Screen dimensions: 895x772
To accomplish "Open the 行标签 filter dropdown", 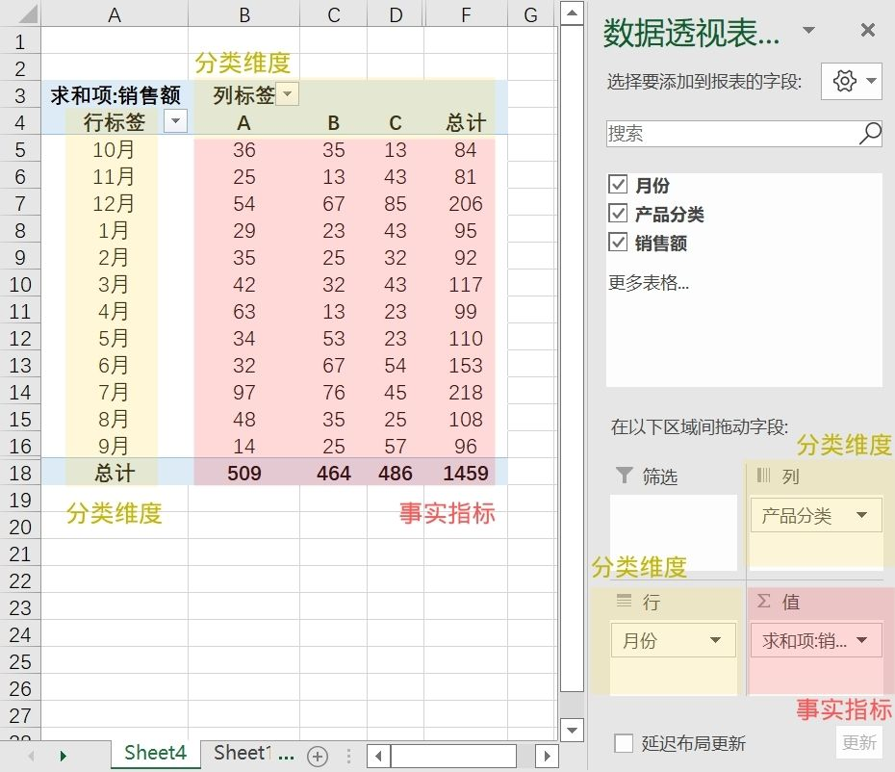I will (x=174, y=121).
